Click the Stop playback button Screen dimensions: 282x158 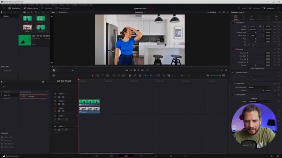coord(134,70)
